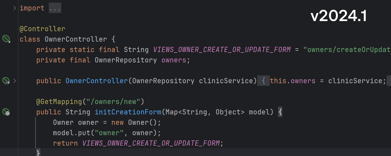Screen dimensions: 391x156
Task: Click Map<String, Object> parameter type
Action: [205, 112]
